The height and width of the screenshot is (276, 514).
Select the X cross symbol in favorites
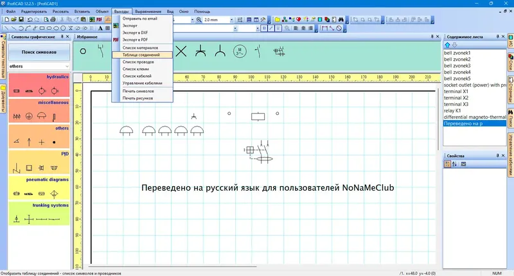pos(181,51)
